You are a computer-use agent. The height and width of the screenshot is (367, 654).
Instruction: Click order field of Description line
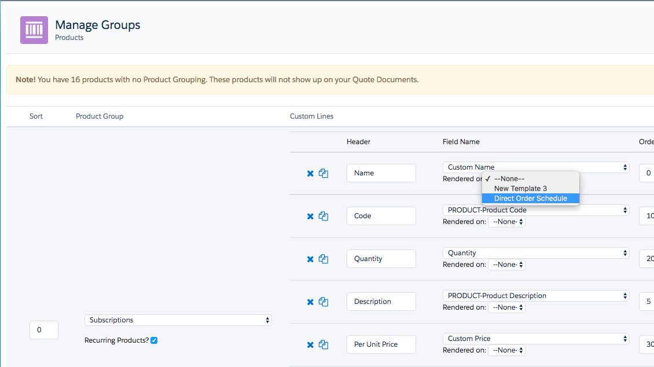click(x=647, y=302)
